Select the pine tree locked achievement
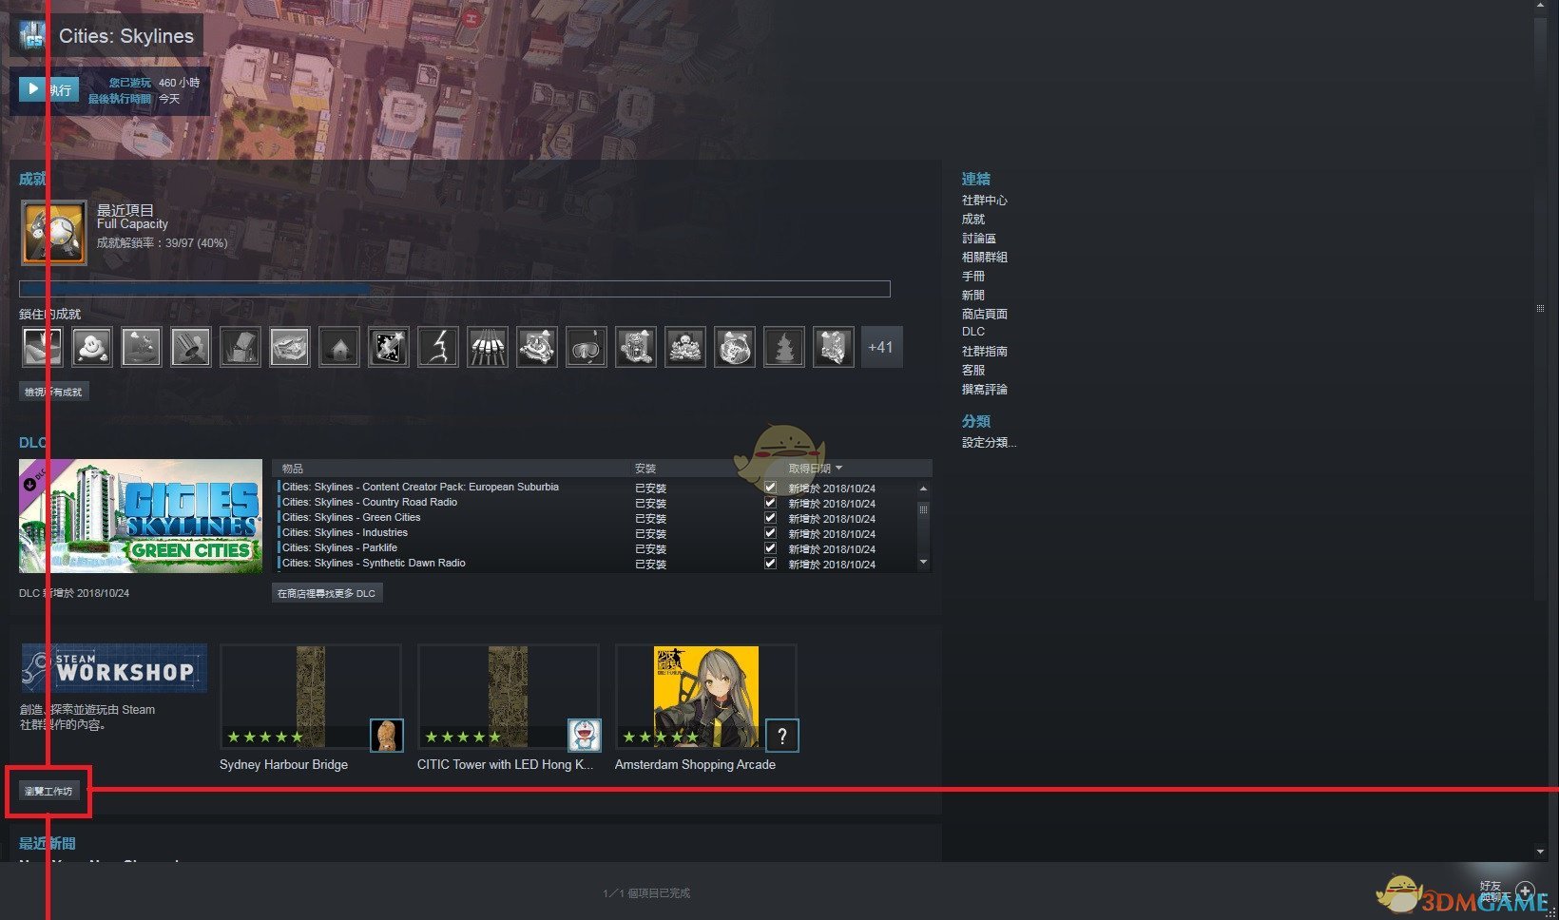The image size is (1559, 920). pyautogui.click(x=784, y=347)
